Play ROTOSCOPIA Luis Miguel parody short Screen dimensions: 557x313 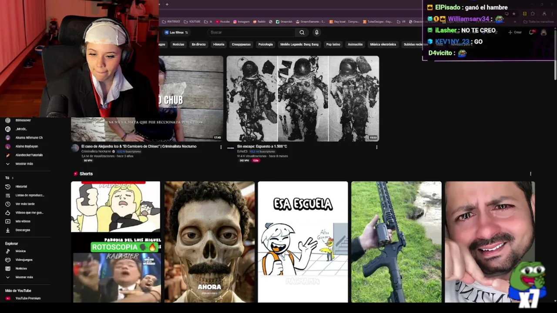[116, 242]
